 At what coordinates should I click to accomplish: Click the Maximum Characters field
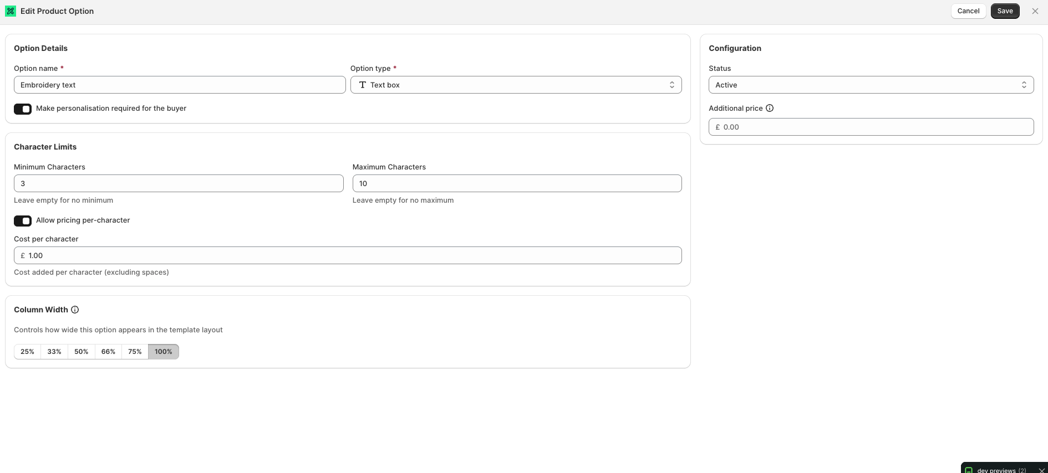point(517,183)
